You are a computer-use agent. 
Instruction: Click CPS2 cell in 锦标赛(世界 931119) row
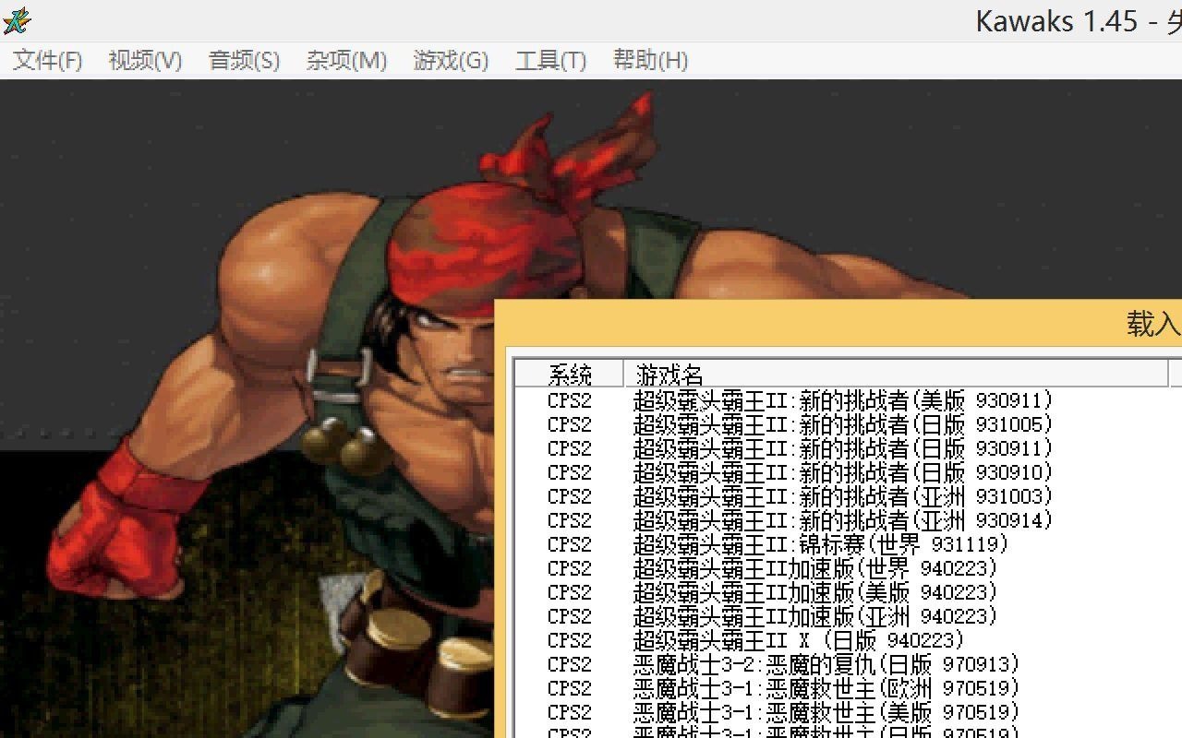570,544
